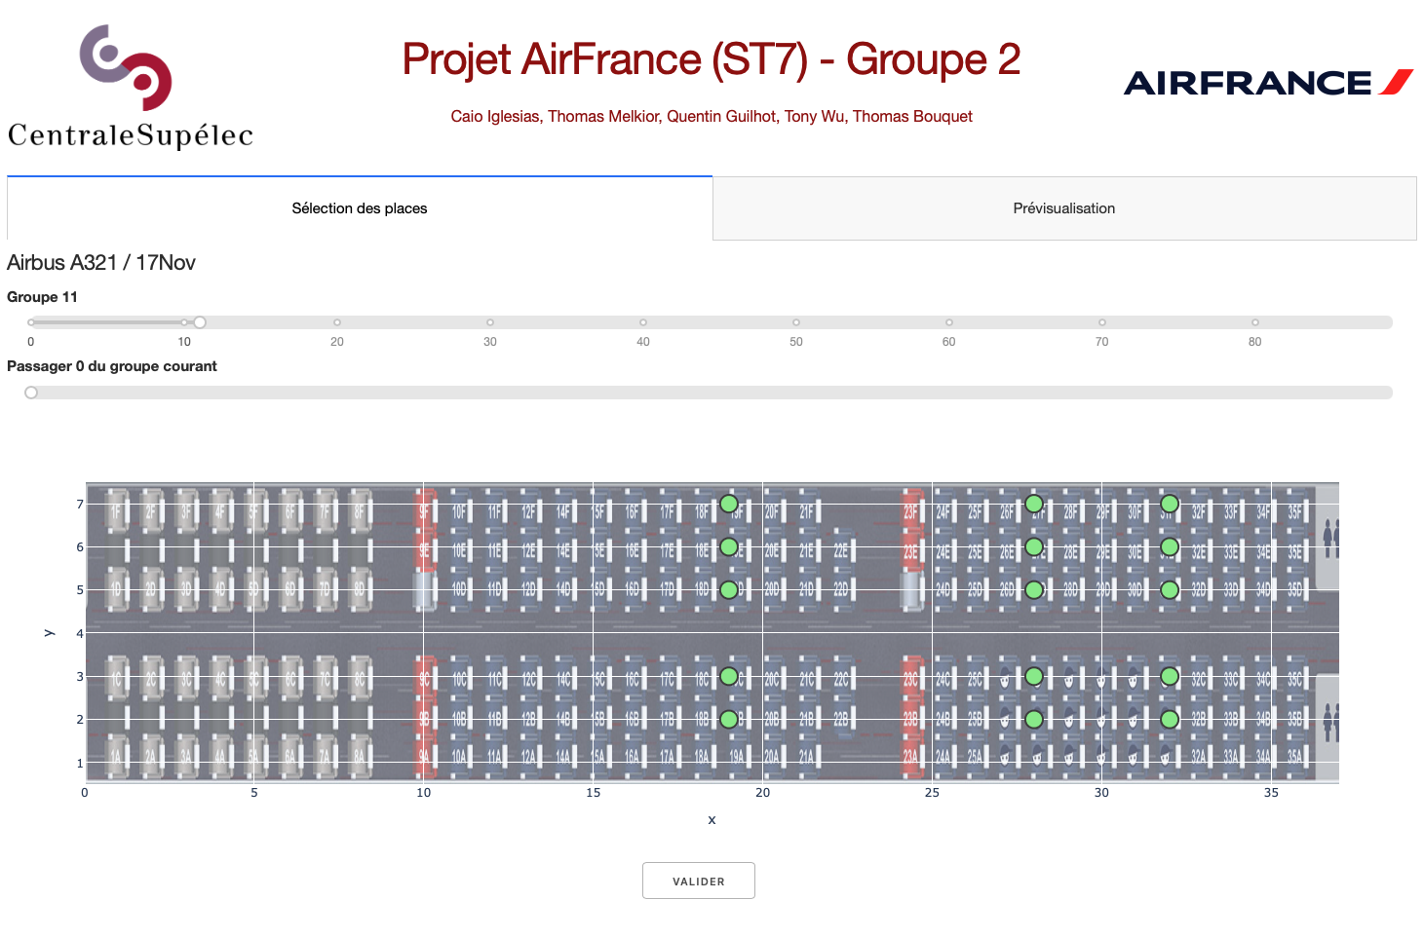Click the Groupe slider handle
The width and height of the screenshot is (1424, 938).
point(200,322)
